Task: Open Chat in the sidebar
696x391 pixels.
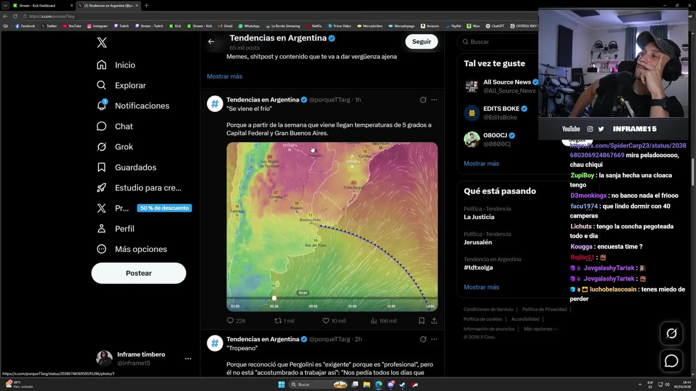Action: [x=114, y=126]
